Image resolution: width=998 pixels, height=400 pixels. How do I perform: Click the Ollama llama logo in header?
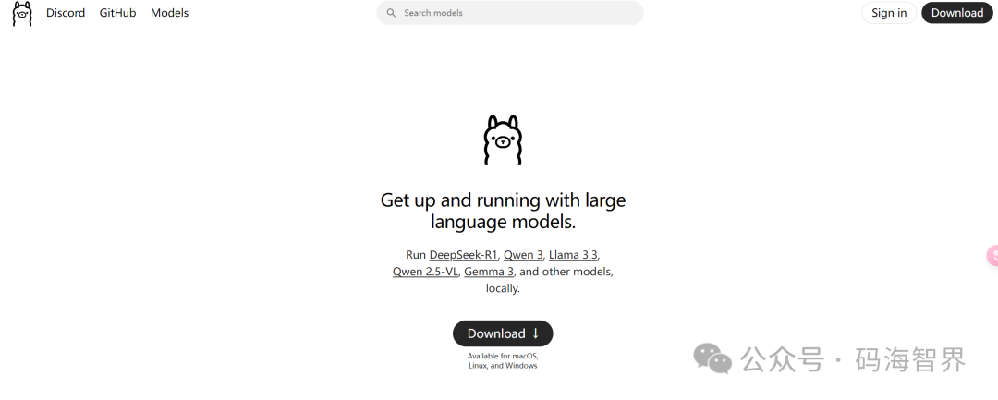pyautogui.click(x=21, y=13)
